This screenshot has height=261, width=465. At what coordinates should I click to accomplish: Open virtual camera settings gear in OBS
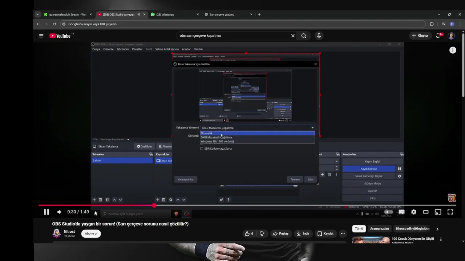tap(399, 176)
